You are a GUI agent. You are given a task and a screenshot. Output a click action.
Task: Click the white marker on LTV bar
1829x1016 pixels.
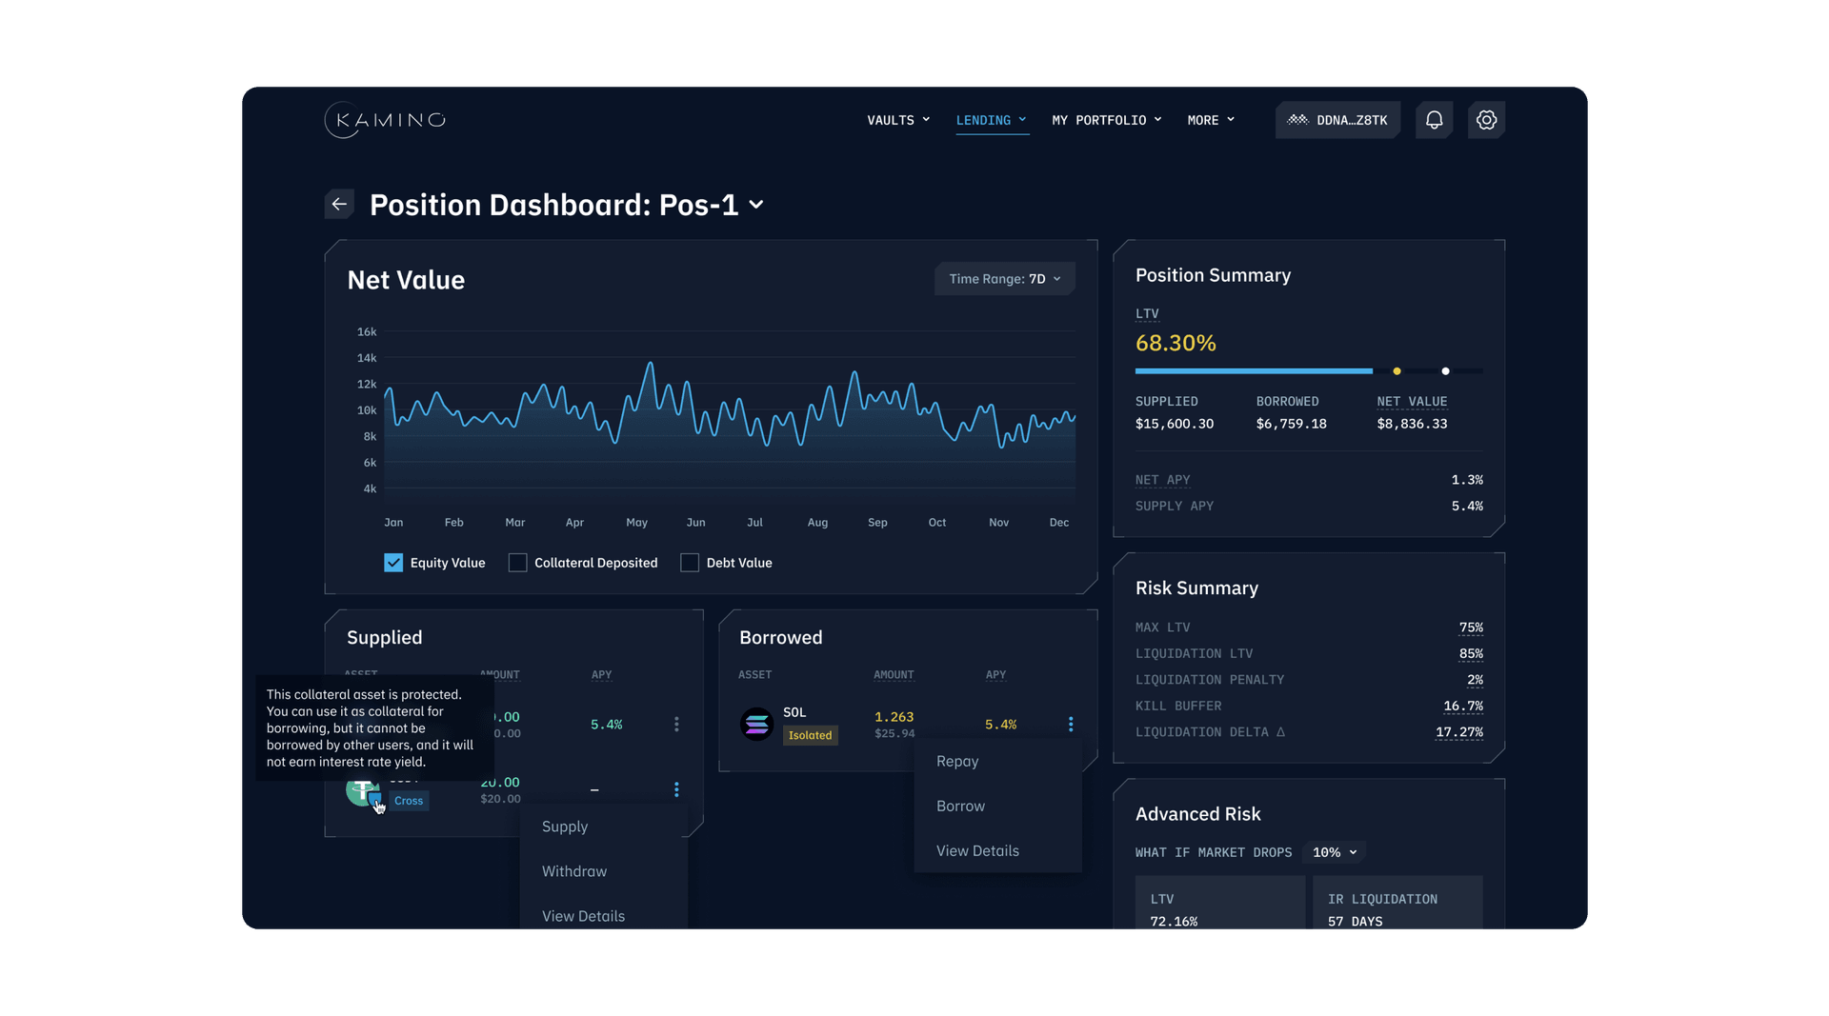[x=1445, y=370]
